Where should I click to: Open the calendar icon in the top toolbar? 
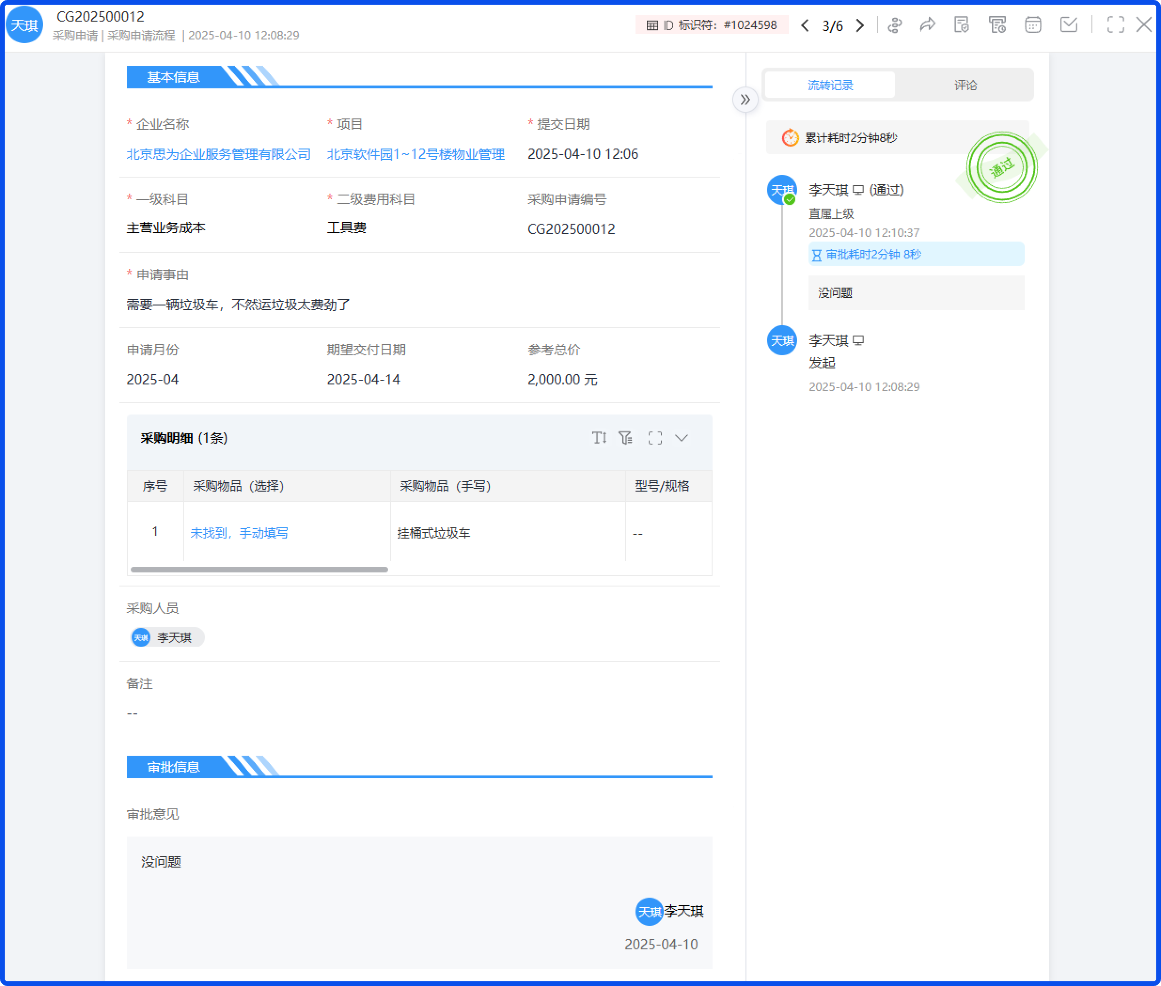pyautogui.click(x=1033, y=24)
